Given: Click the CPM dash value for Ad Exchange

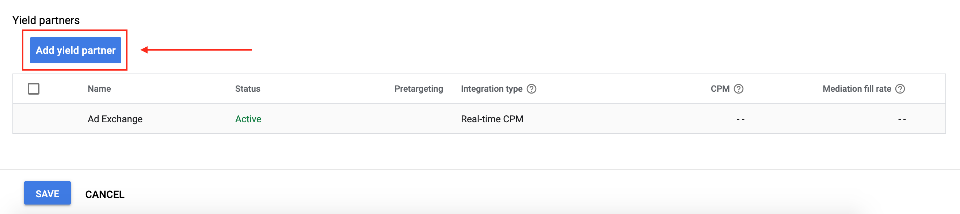Looking at the screenshot, I should pos(740,119).
